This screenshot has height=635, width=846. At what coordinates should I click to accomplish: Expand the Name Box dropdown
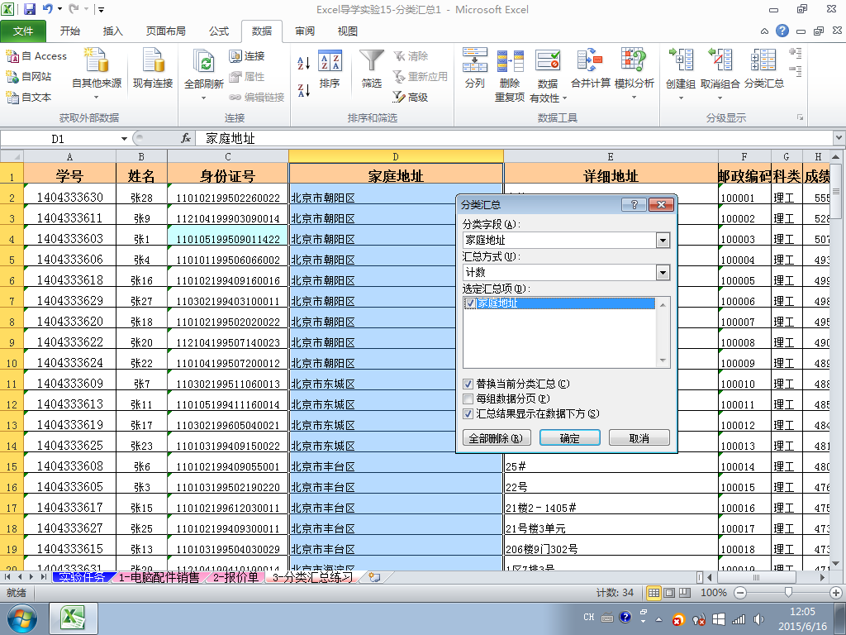pos(124,139)
